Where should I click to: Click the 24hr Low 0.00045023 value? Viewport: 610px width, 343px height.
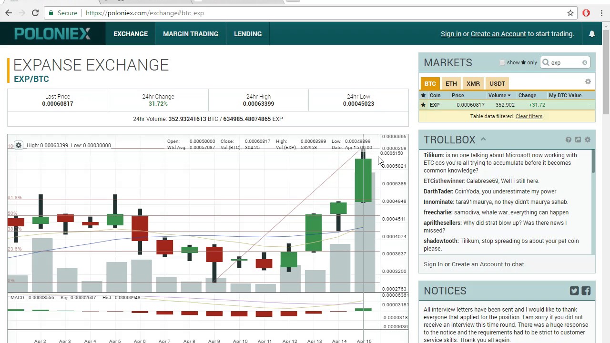click(x=358, y=104)
